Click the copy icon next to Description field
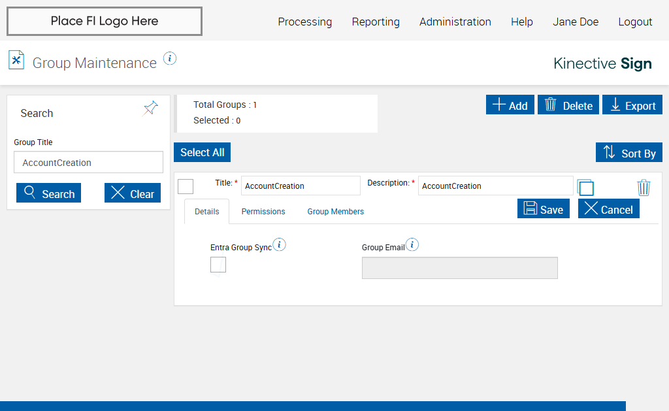The image size is (669, 411). click(x=585, y=188)
